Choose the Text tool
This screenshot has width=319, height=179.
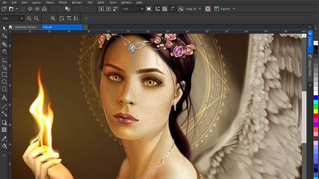(4, 98)
